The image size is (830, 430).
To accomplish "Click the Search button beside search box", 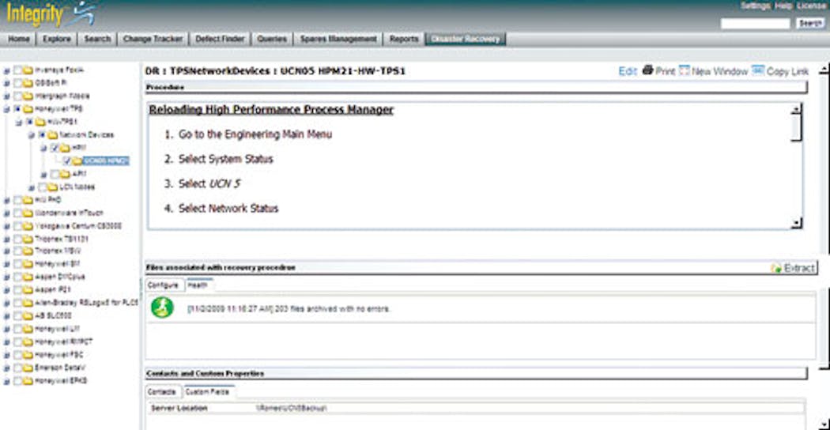I will coord(810,23).
